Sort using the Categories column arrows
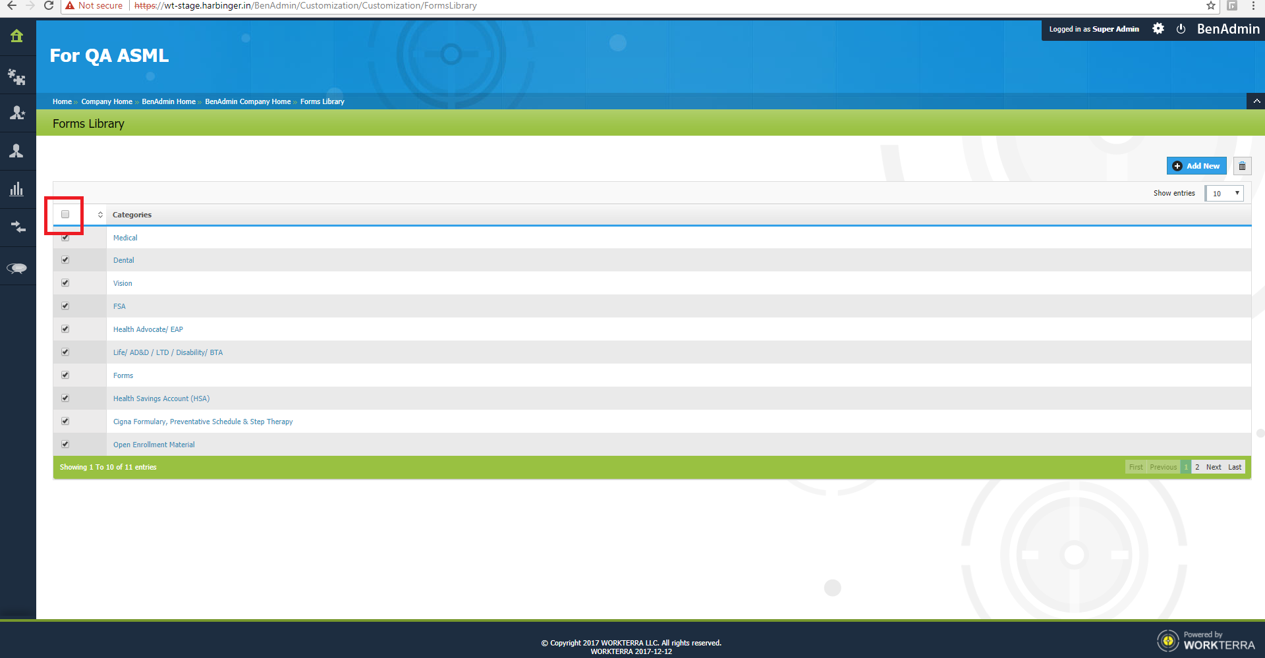This screenshot has height=658, width=1265. tap(100, 215)
